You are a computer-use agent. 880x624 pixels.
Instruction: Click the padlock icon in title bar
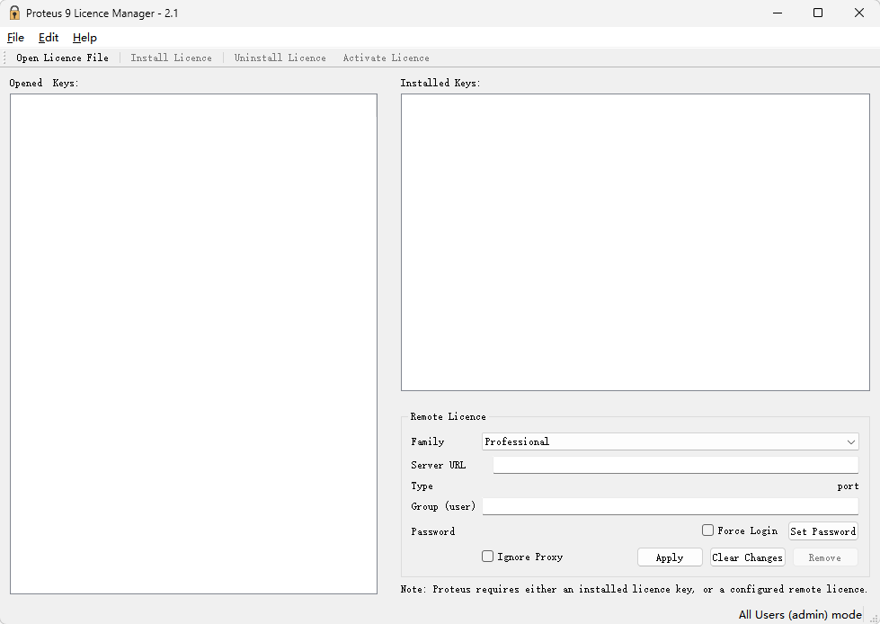click(14, 13)
